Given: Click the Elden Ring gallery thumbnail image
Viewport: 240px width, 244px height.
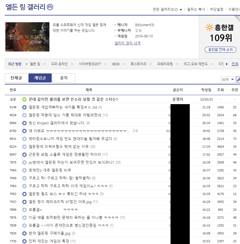Looking at the screenshot, I should 27,37.
